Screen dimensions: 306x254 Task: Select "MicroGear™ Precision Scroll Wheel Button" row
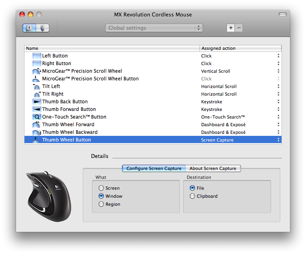pyautogui.click(x=90, y=79)
